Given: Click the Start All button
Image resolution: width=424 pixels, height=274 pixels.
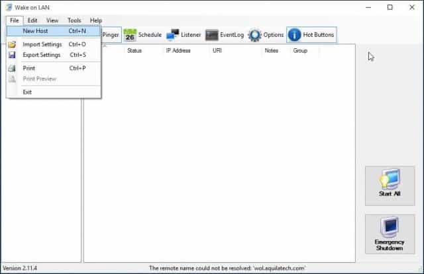Looking at the screenshot, I should tap(390, 186).
